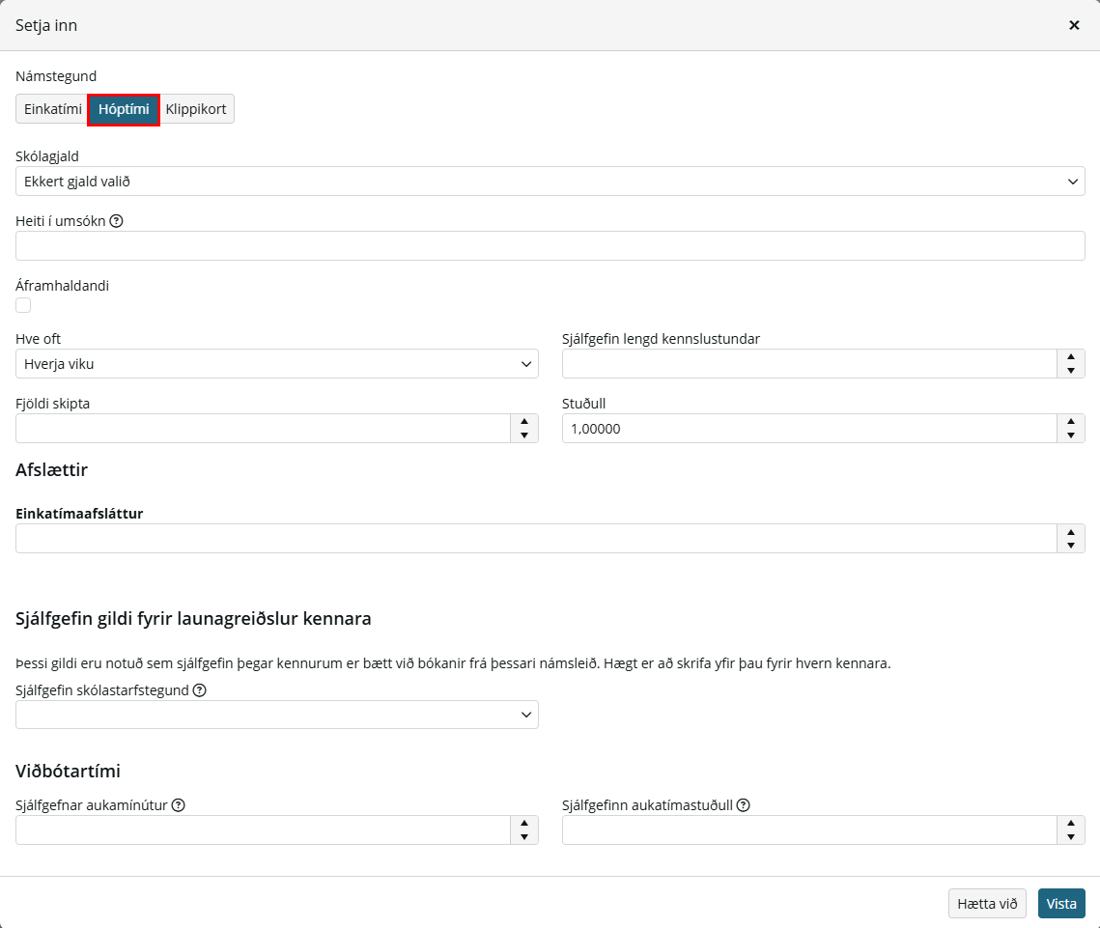Select Hóptími course type
This screenshot has height=928, width=1100.
124,109
